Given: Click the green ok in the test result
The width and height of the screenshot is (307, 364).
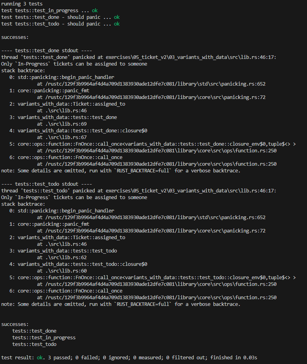Looking at the screenshot, I should [x=40, y=357].
